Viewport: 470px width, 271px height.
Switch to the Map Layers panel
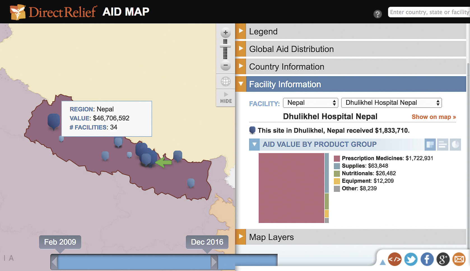click(271, 237)
